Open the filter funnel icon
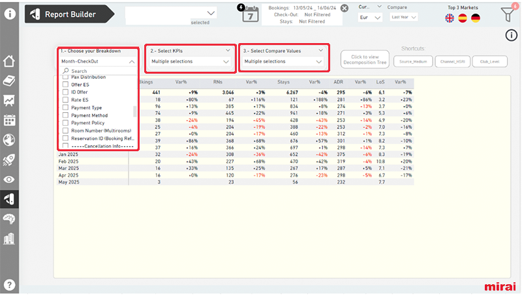The height and width of the screenshot is (296, 522). point(507,14)
